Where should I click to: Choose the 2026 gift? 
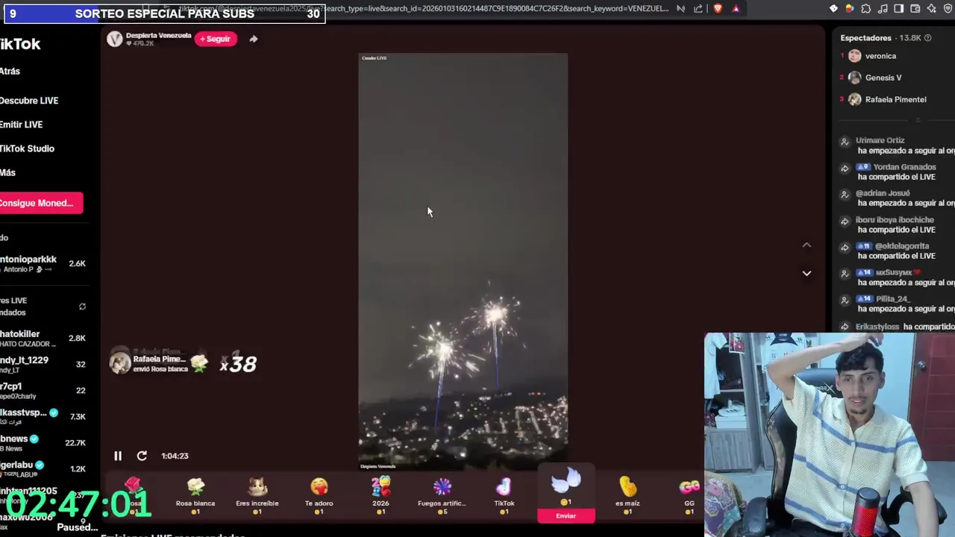(381, 496)
